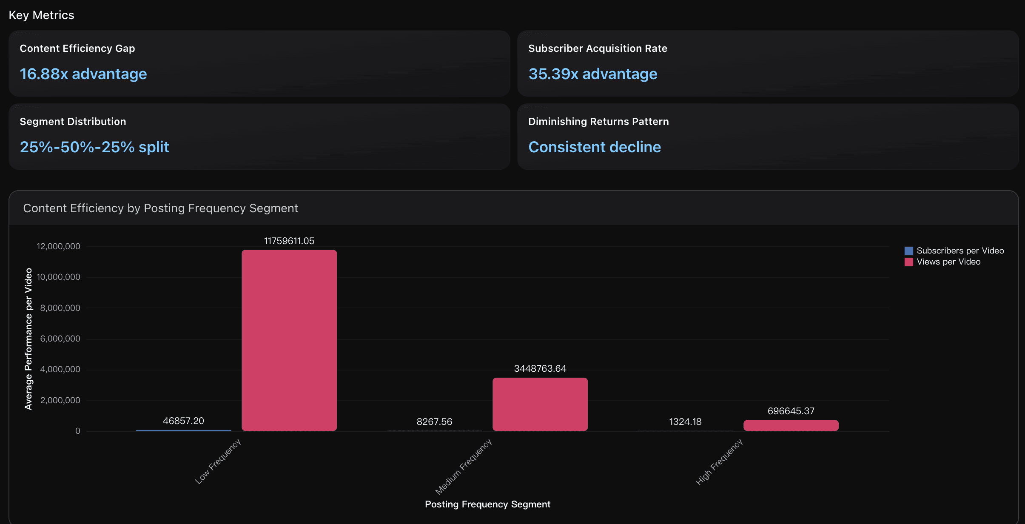Select the High Frequency views bar
The width and height of the screenshot is (1025, 524).
(x=790, y=425)
